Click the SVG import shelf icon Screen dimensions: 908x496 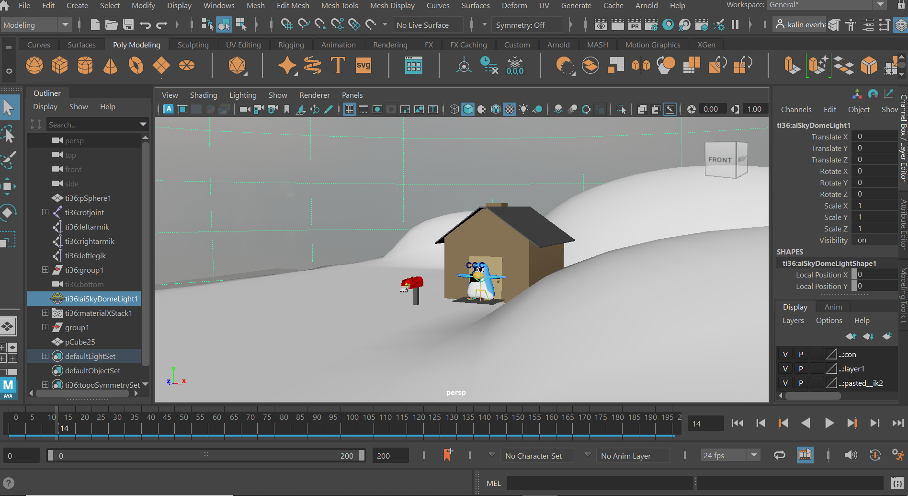(363, 65)
